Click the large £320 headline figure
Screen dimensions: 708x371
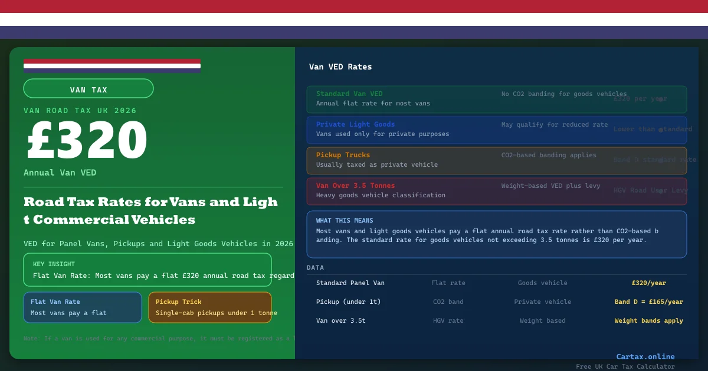(x=87, y=141)
